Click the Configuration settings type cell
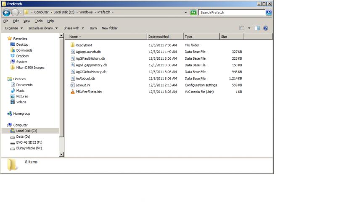The image size is (349, 218). (x=201, y=85)
